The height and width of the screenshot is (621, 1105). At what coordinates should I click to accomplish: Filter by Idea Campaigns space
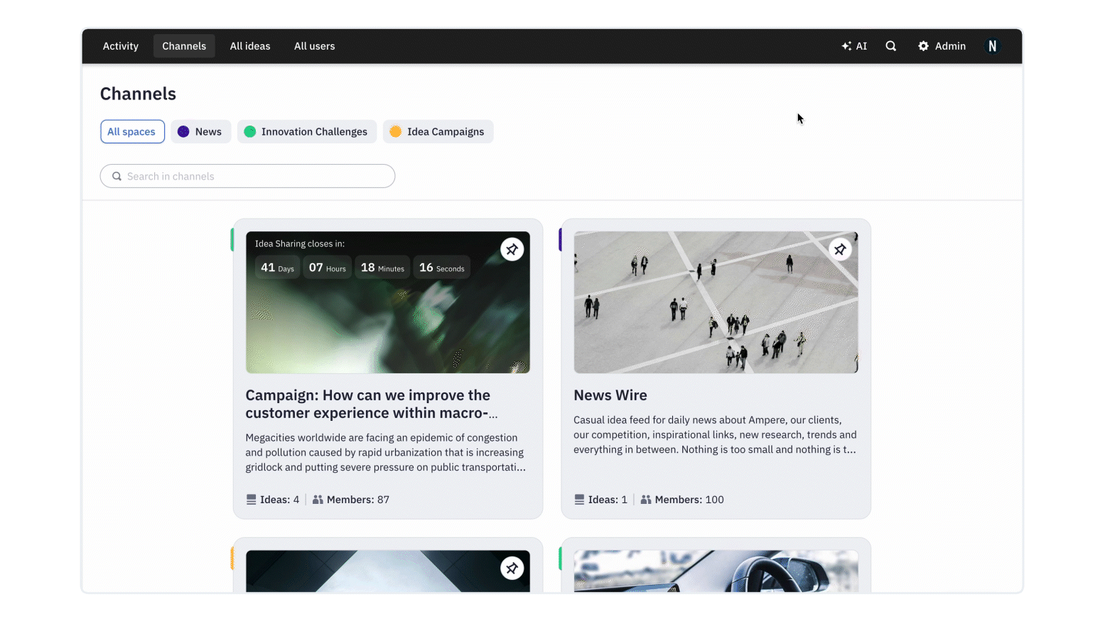(438, 131)
